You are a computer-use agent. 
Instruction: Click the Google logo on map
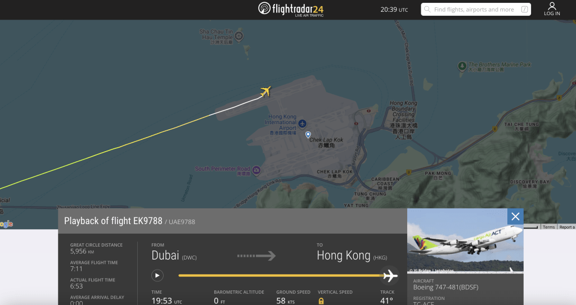(x=6, y=224)
